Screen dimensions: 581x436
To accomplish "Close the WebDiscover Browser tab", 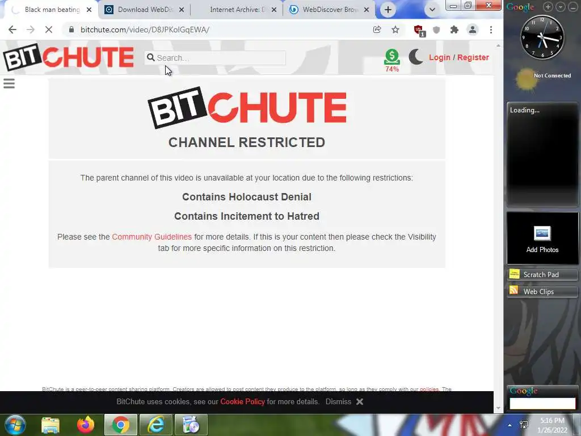I will tap(367, 10).
